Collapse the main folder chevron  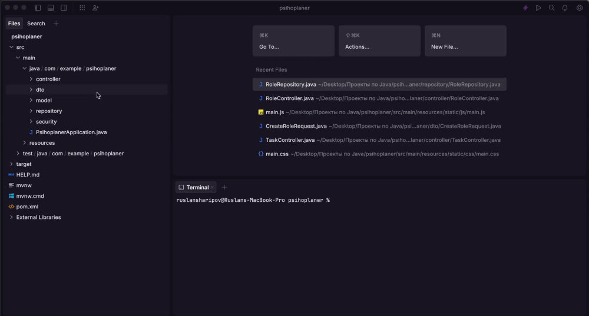coord(18,58)
